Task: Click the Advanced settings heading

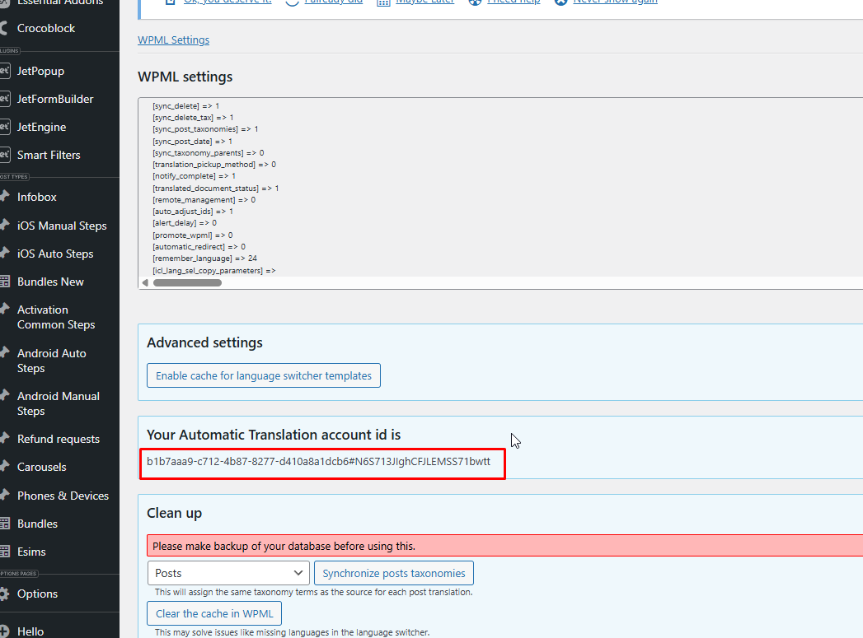Action: [204, 343]
